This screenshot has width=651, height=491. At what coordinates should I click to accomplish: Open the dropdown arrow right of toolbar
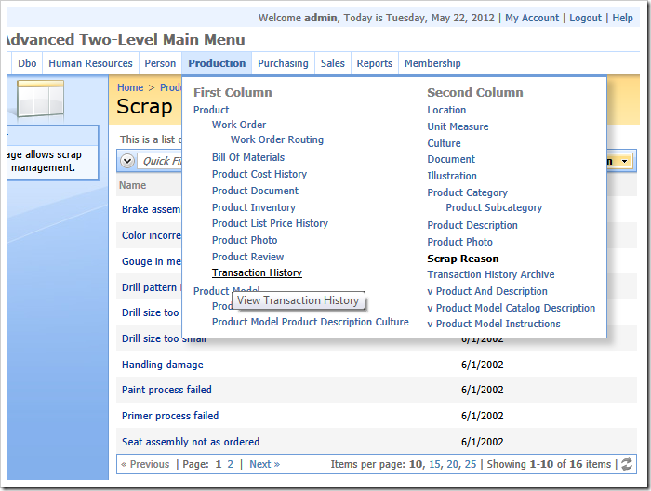(x=622, y=161)
